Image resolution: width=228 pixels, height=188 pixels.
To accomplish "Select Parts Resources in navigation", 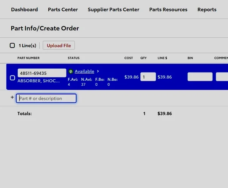I will (x=168, y=9).
